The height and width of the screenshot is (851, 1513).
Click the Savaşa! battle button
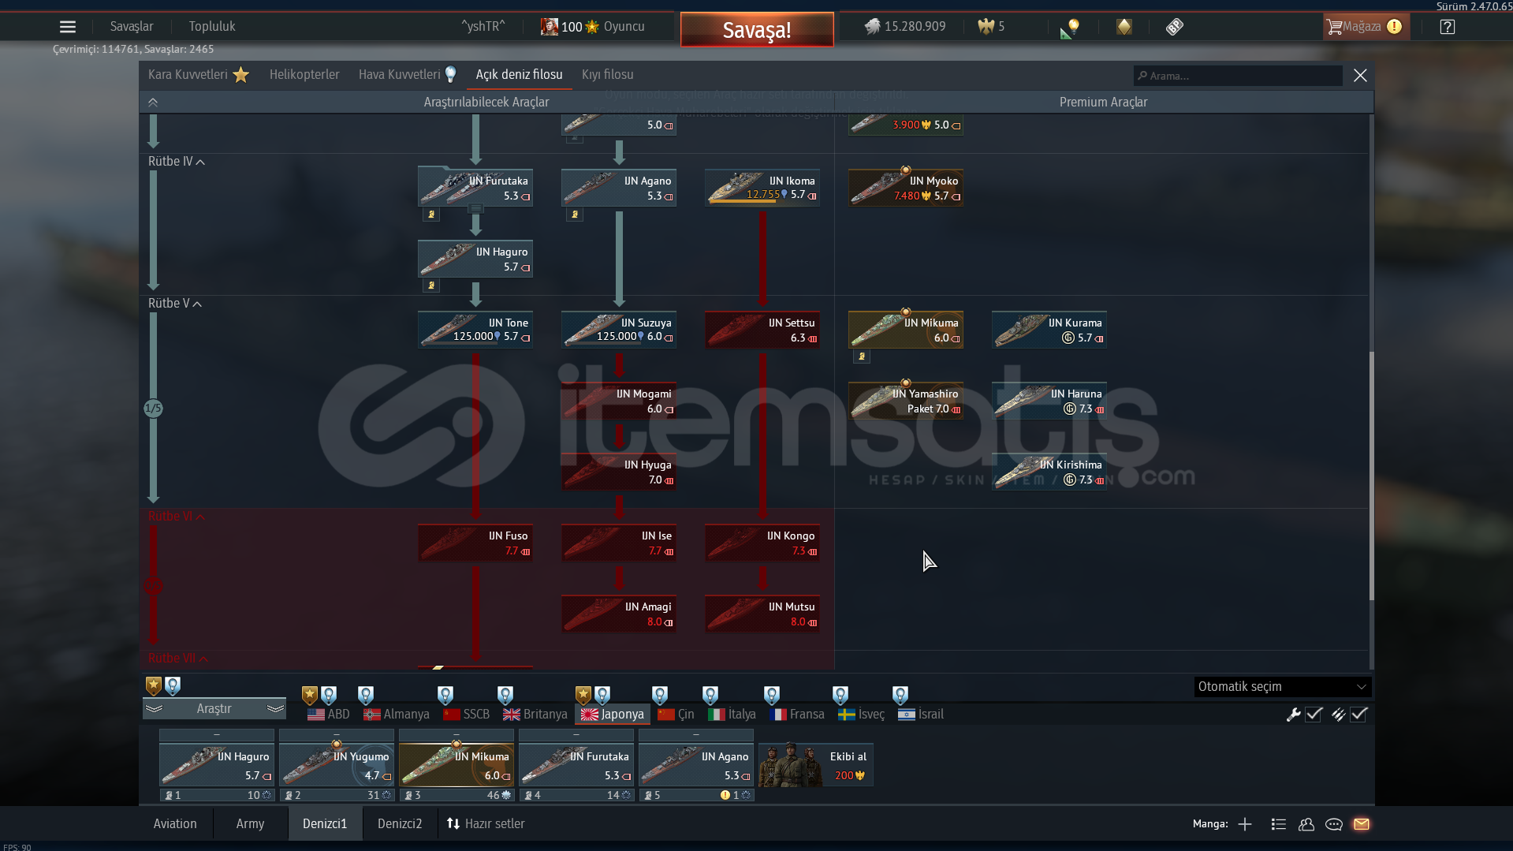click(757, 30)
